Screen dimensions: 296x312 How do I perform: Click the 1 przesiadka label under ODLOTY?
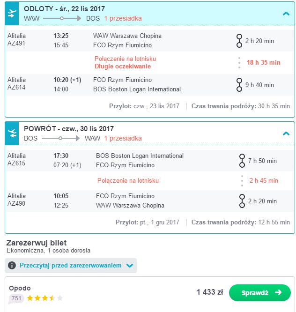pyautogui.click(x=123, y=18)
